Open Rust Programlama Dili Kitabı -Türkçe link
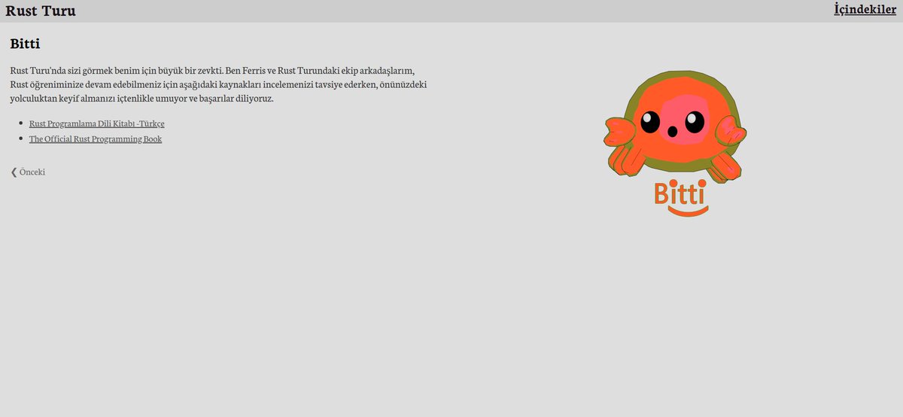Image resolution: width=903 pixels, height=417 pixels. click(x=96, y=123)
